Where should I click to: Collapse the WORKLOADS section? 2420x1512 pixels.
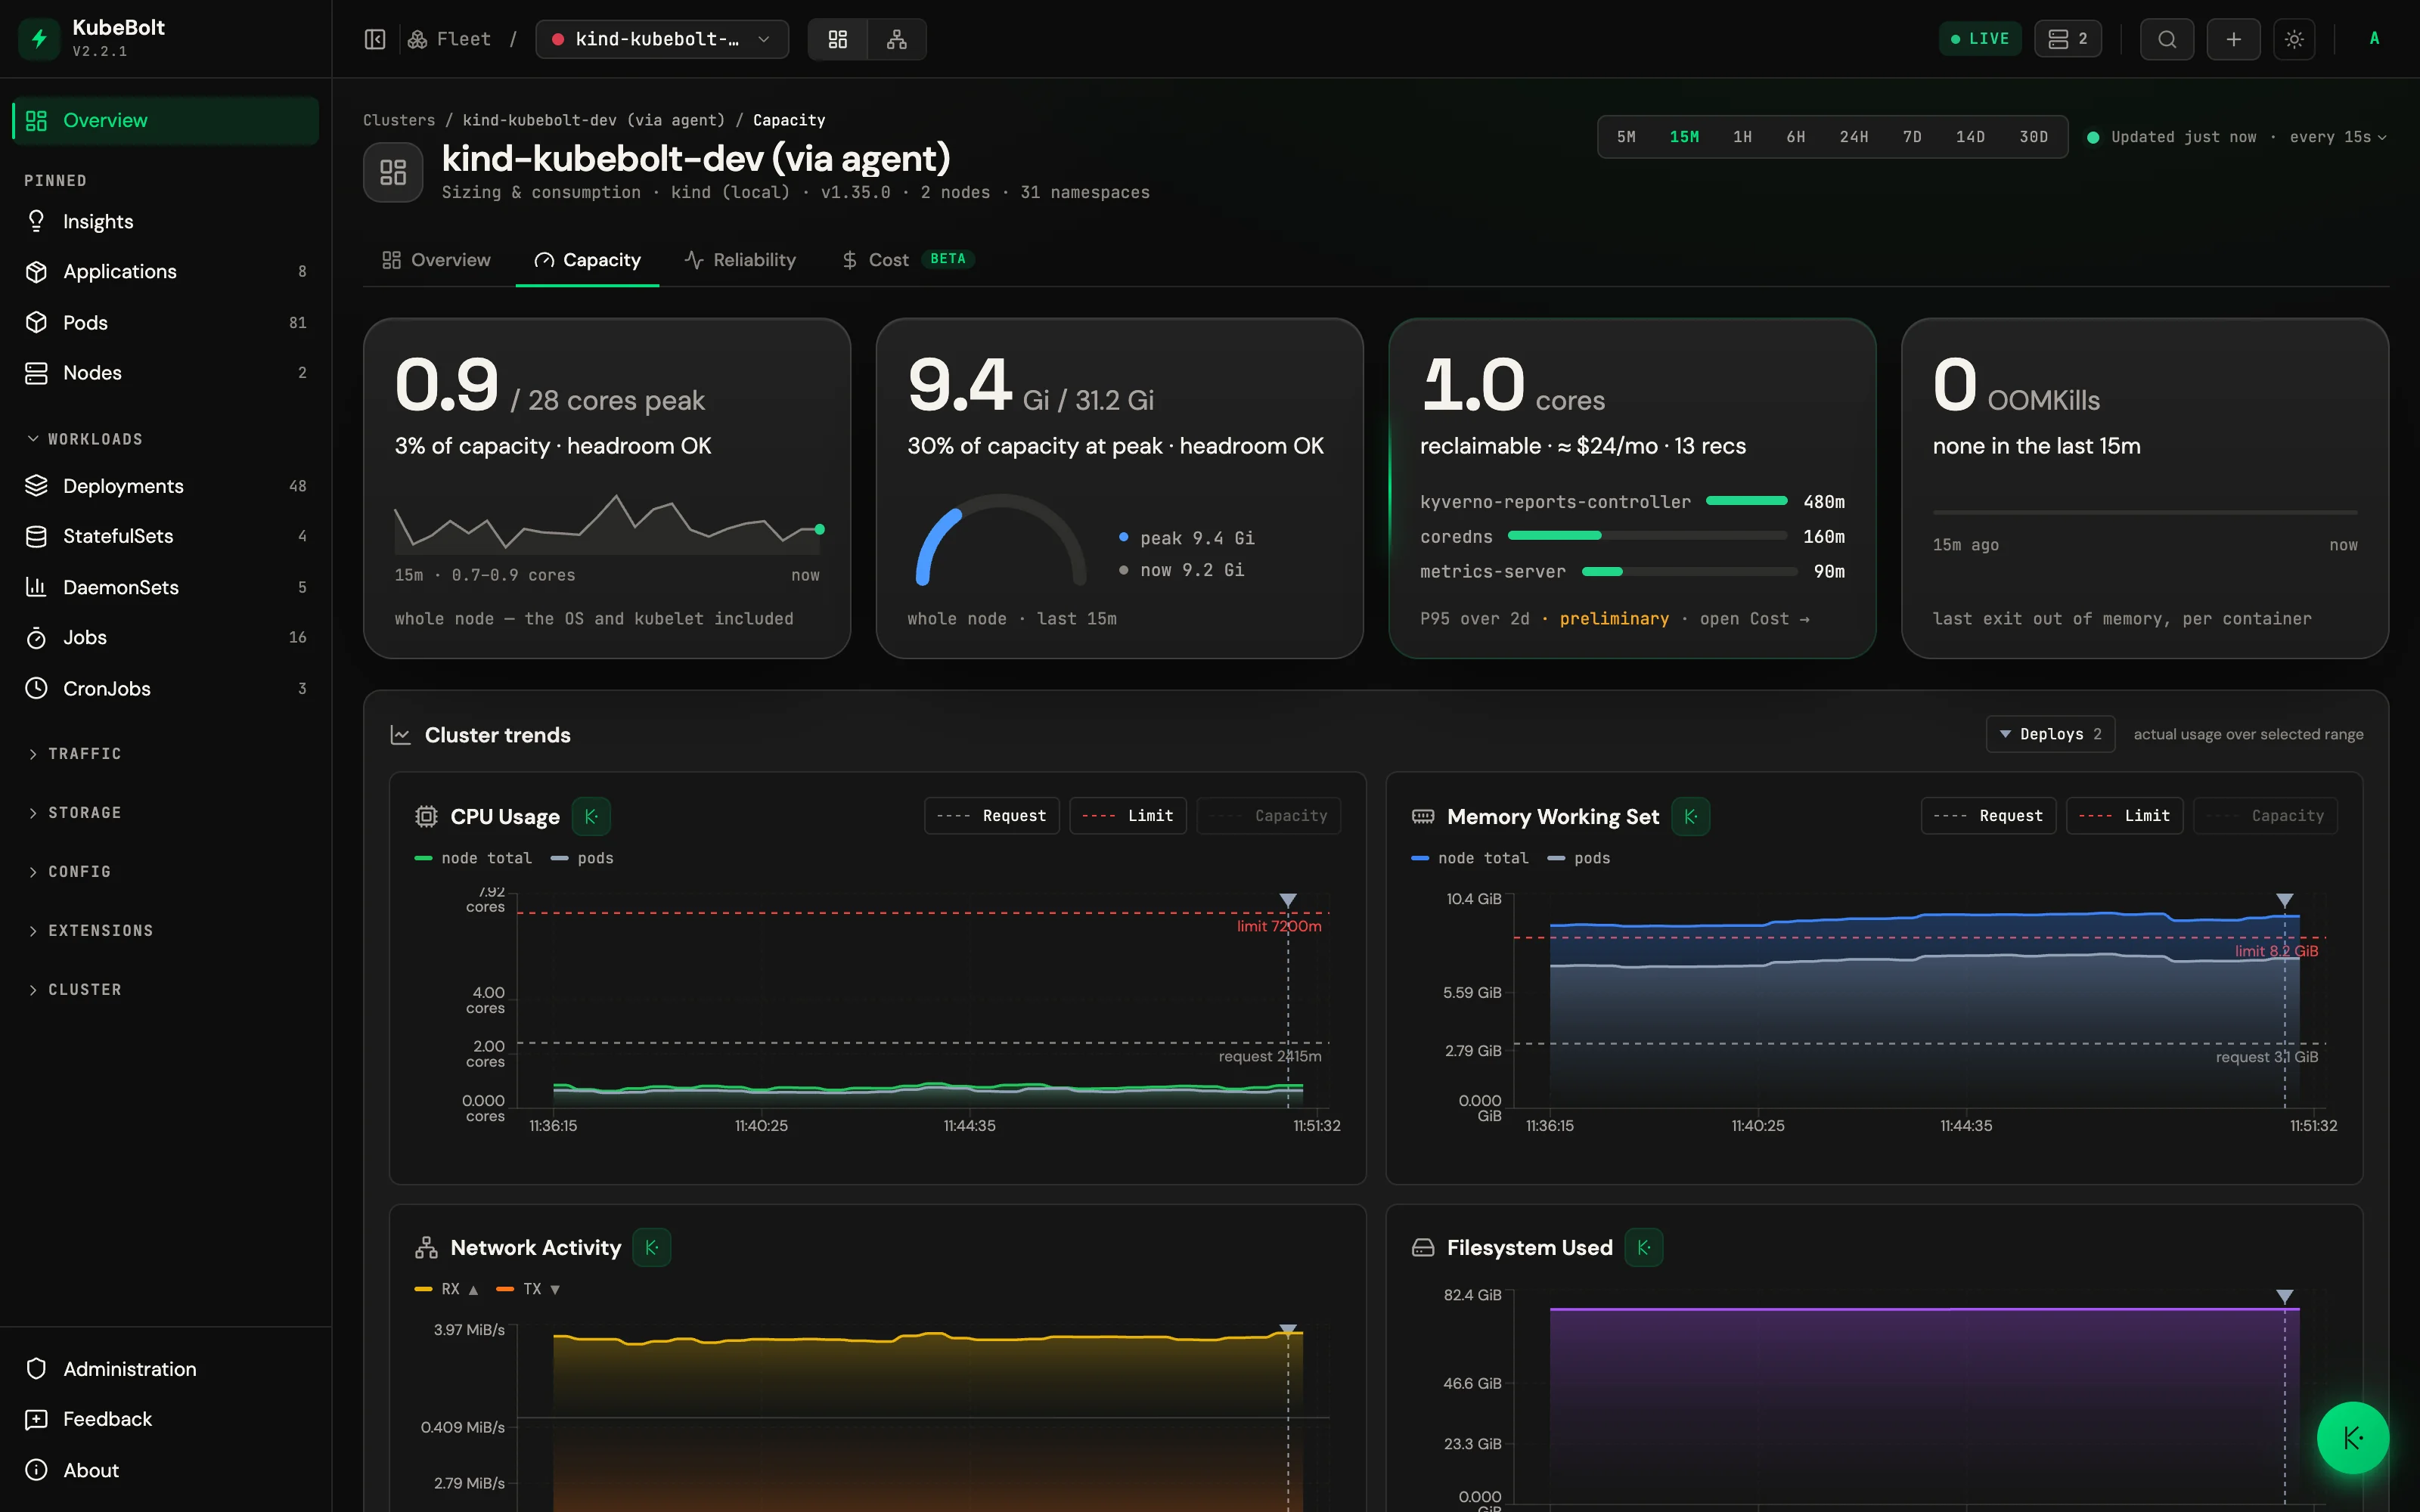[x=85, y=439]
